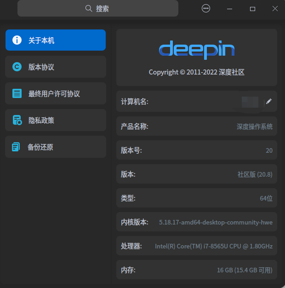Click the magnifier icon in the search bar
This screenshot has height=288, width=285.
coord(89,8)
